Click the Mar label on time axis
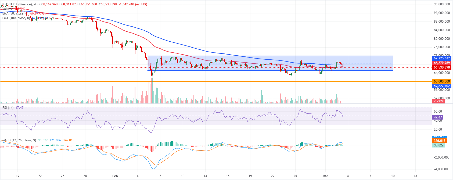The image size is (453, 180). 325,176
